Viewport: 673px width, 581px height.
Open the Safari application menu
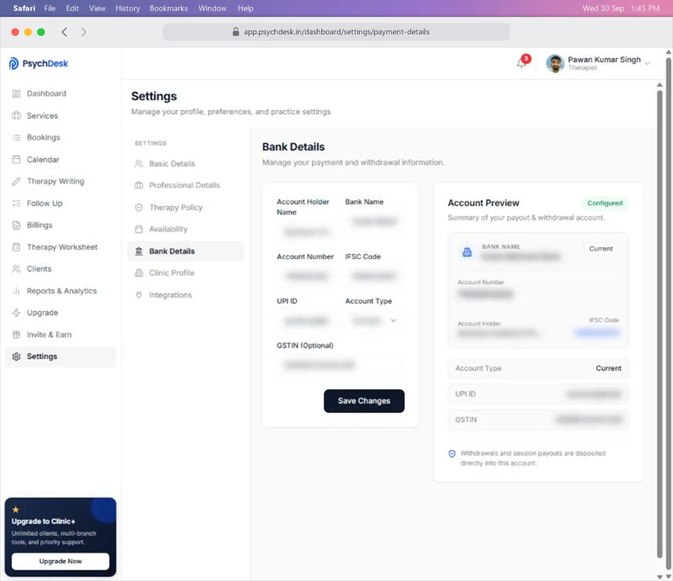coord(24,8)
